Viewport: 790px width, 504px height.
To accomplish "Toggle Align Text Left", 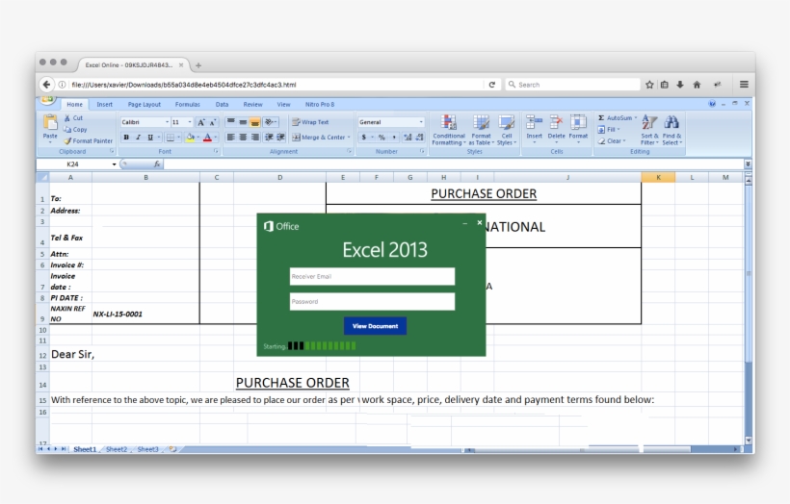I will [231, 137].
